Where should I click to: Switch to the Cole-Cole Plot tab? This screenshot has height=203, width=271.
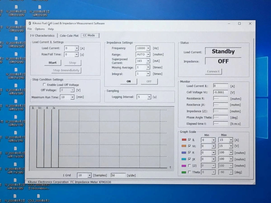(x=69, y=36)
